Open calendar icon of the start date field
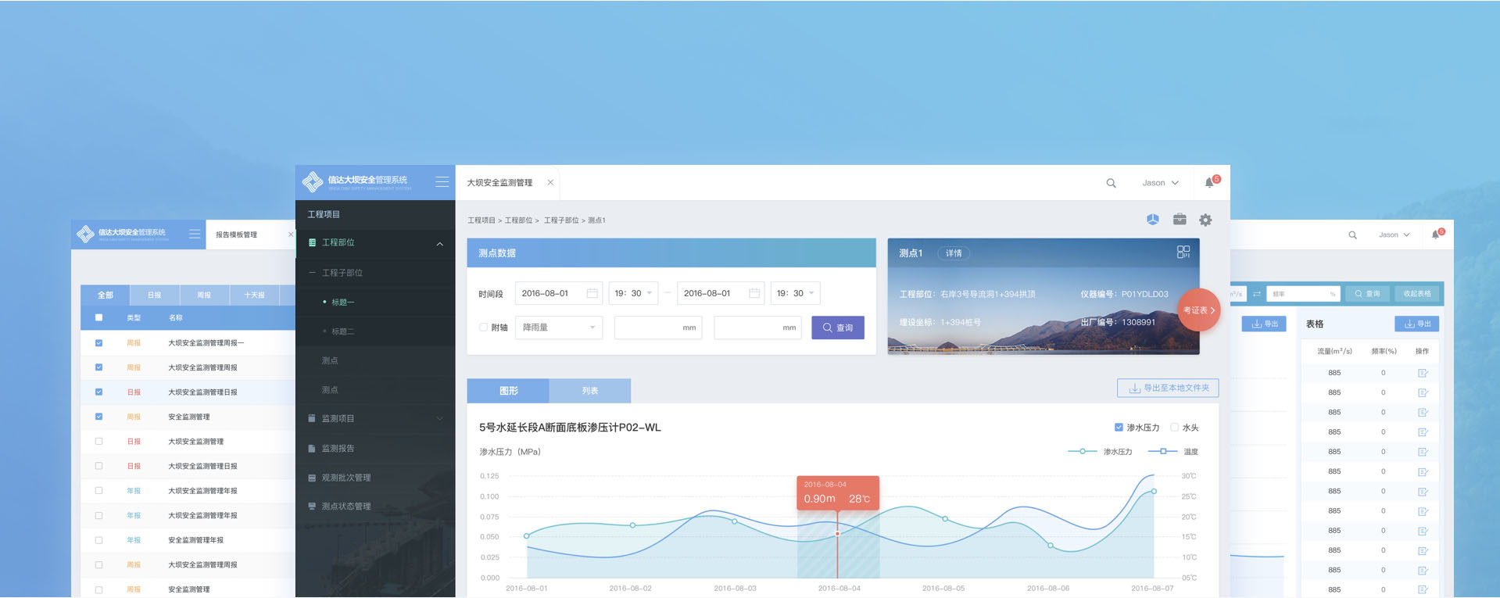This screenshot has width=1500, height=598. point(592,293)
